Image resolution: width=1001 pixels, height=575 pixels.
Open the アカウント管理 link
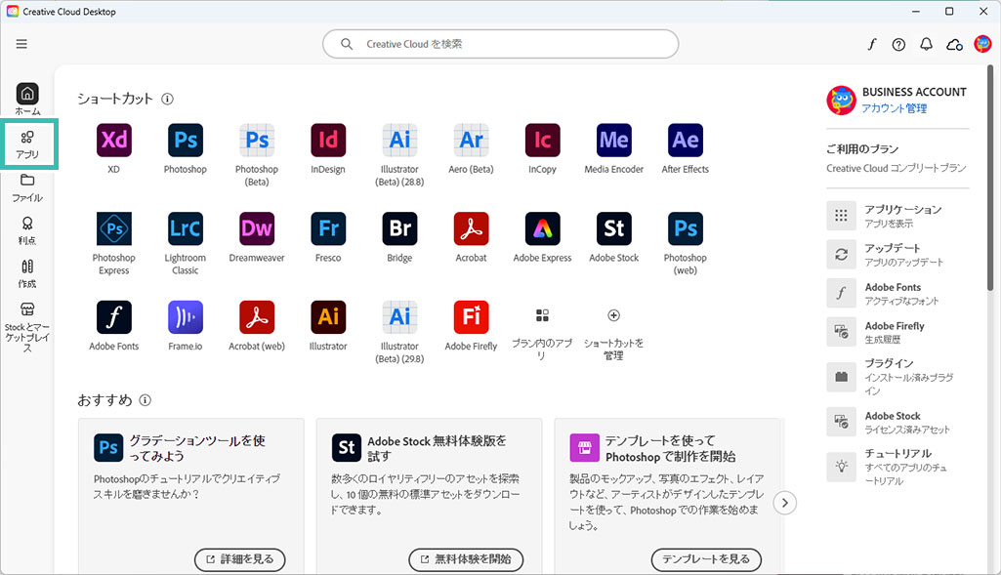pos(895,108)
